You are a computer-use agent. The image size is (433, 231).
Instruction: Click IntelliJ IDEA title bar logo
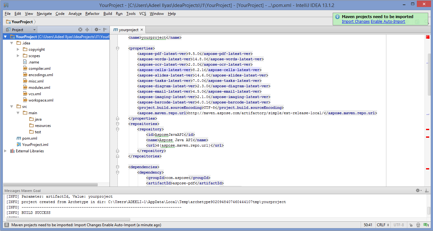tap(6, 5)
